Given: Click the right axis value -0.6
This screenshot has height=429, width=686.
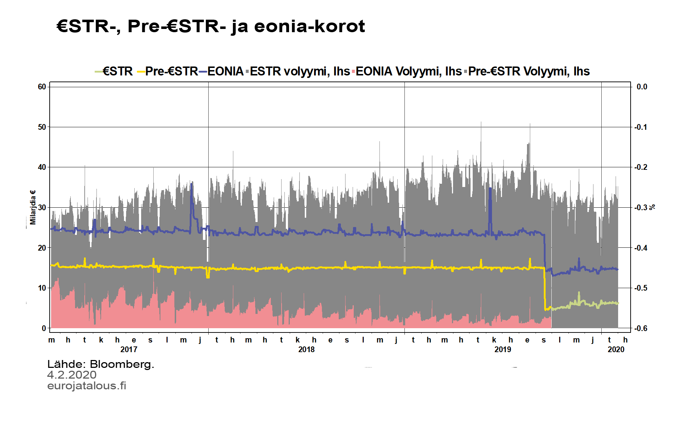Looking at the screenshot, I should pyautogui.click(x=641, y=328).
